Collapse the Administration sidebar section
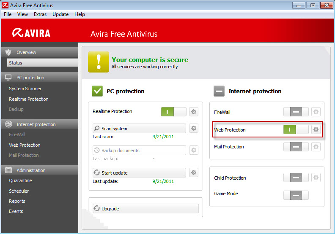This screenshot has width=335, height=234. [40, 170]
